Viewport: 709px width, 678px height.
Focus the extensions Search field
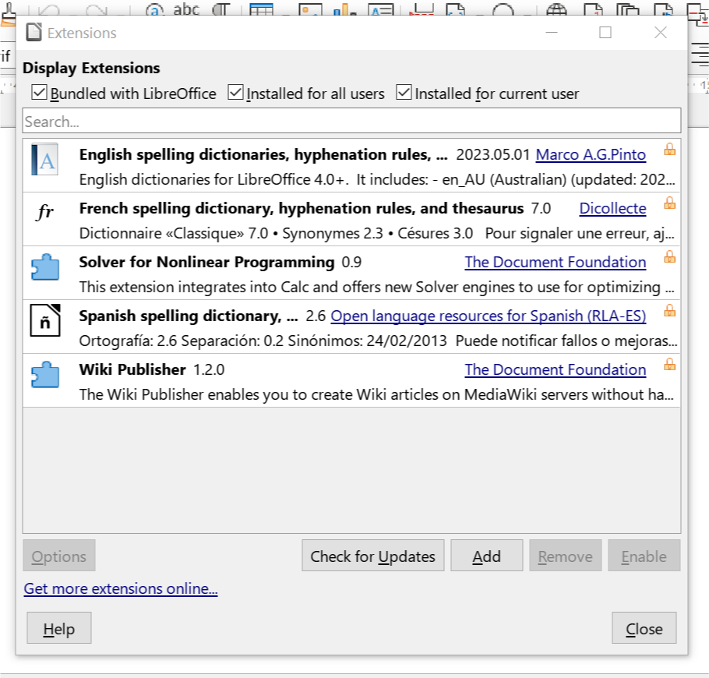(351, 121)
